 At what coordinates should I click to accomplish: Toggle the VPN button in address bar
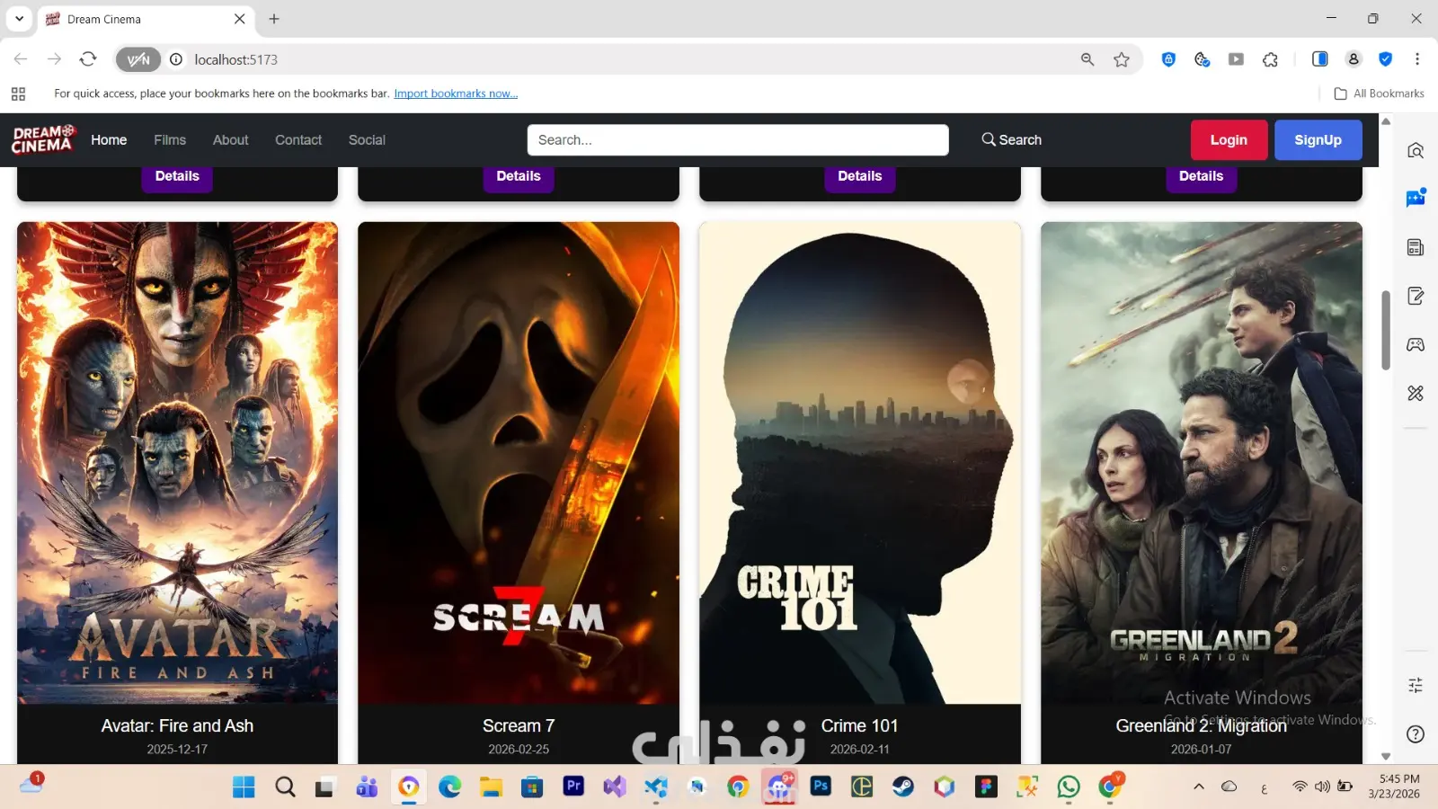[x=138, y=59]
